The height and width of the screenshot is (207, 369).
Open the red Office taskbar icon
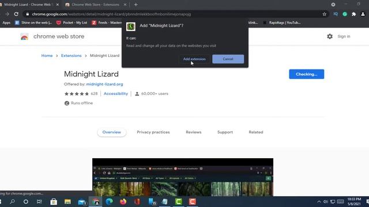[x=137, y=202]
